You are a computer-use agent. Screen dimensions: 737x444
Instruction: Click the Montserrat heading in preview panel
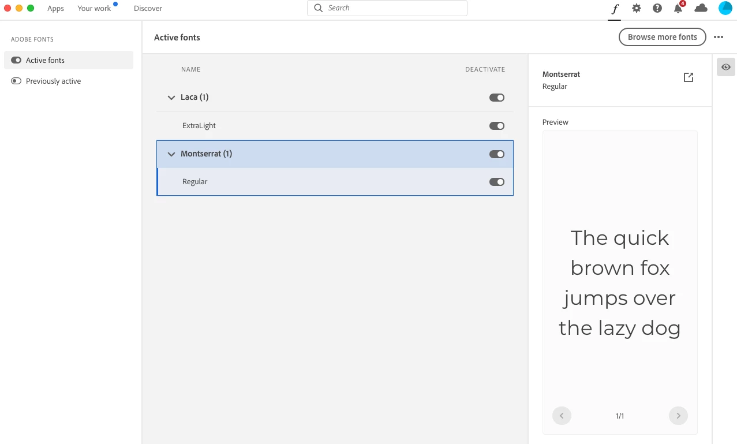pos(561,74)
